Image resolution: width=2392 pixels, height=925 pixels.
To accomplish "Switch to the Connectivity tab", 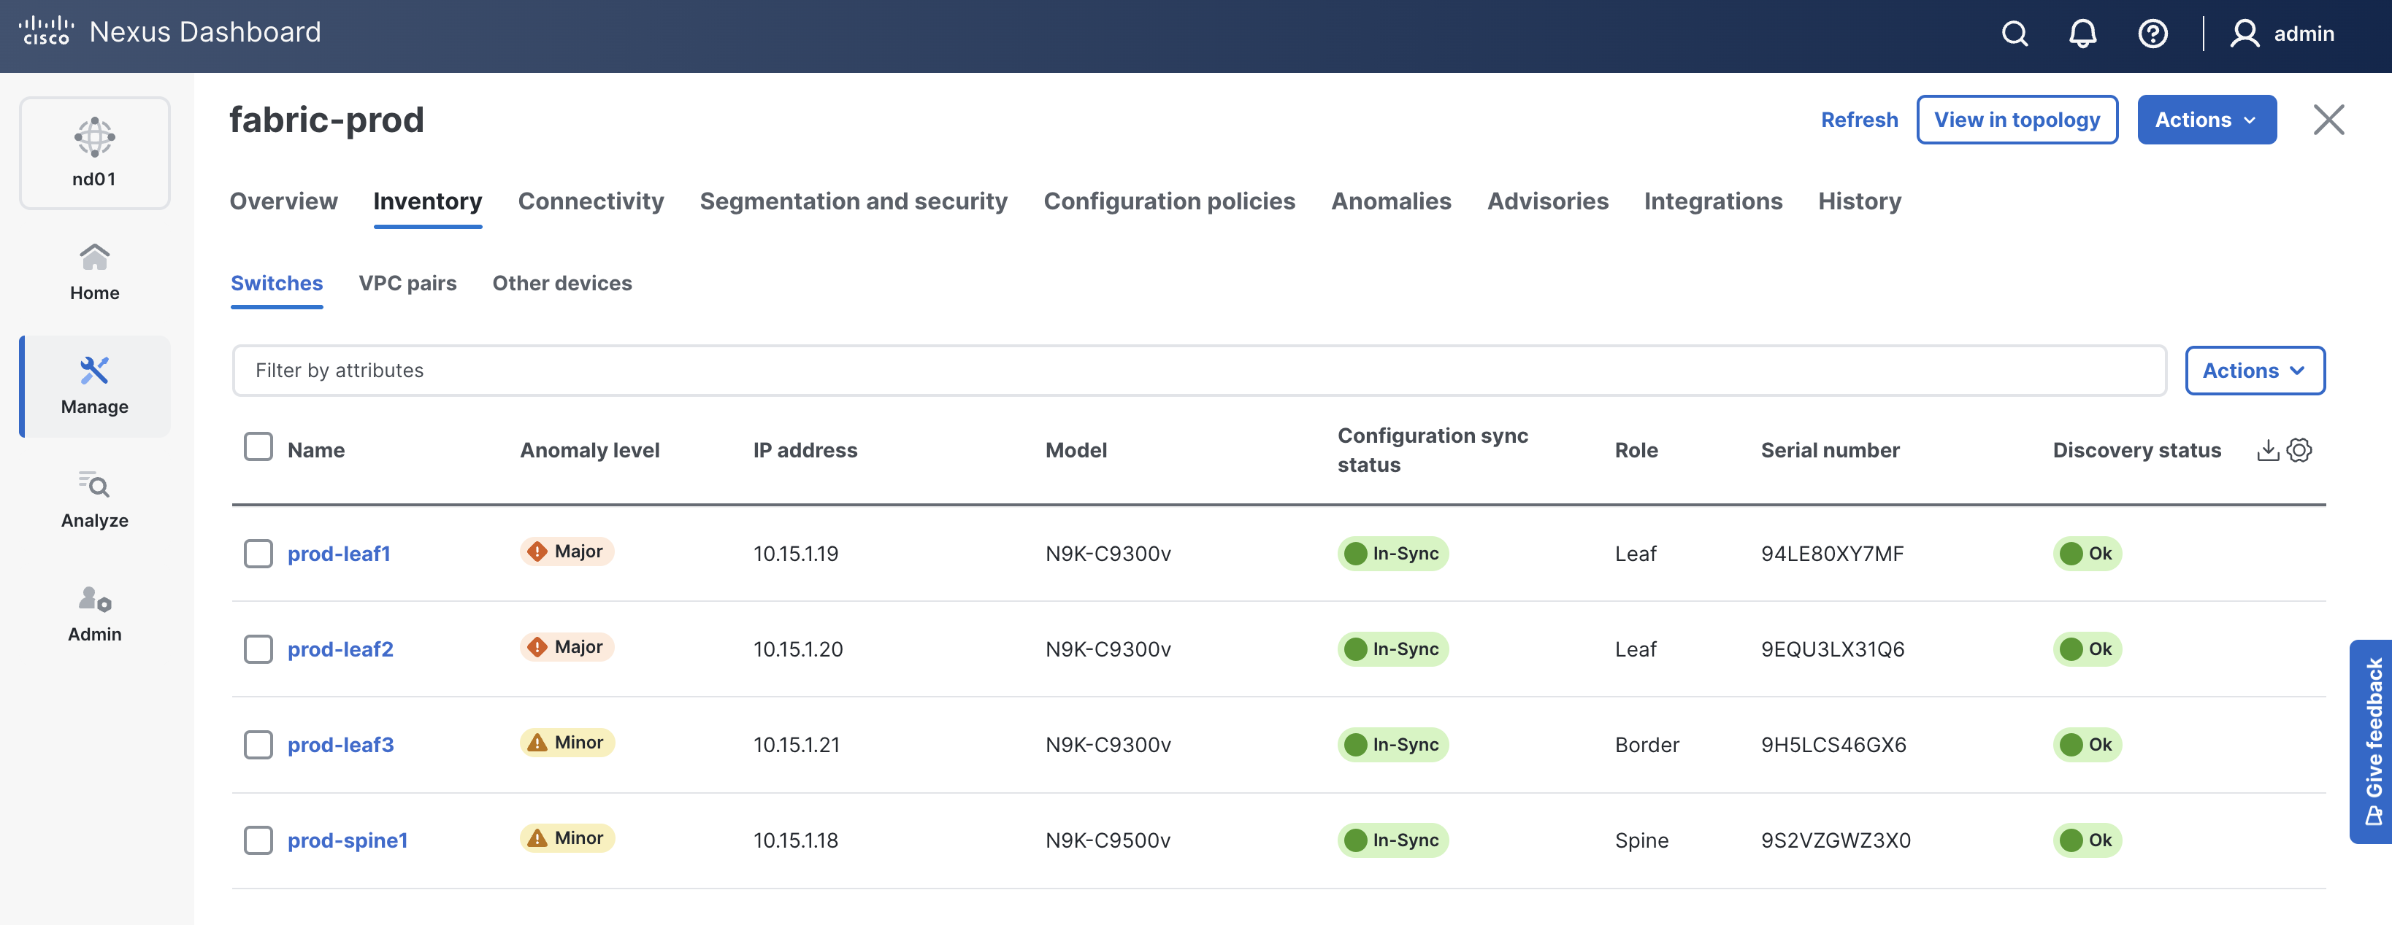I will tap(591, 201).
